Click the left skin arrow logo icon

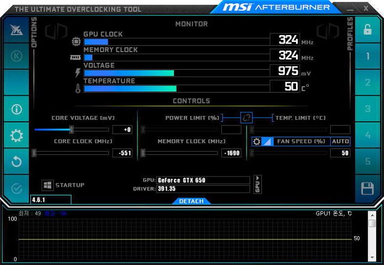(56, 31)
